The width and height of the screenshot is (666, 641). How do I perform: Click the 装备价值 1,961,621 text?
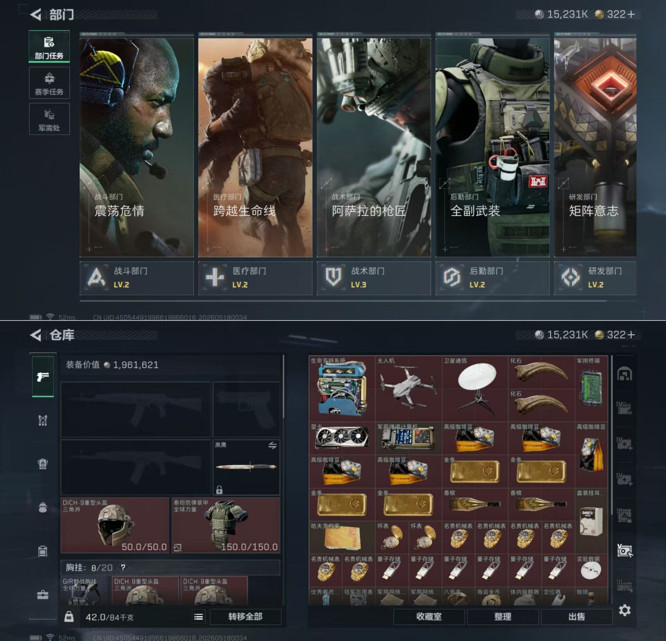click(x=112, y=365)
